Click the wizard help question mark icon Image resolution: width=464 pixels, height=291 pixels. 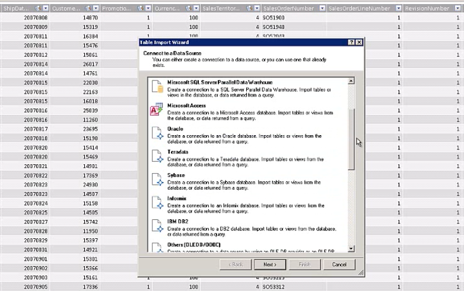click(351, 42)
